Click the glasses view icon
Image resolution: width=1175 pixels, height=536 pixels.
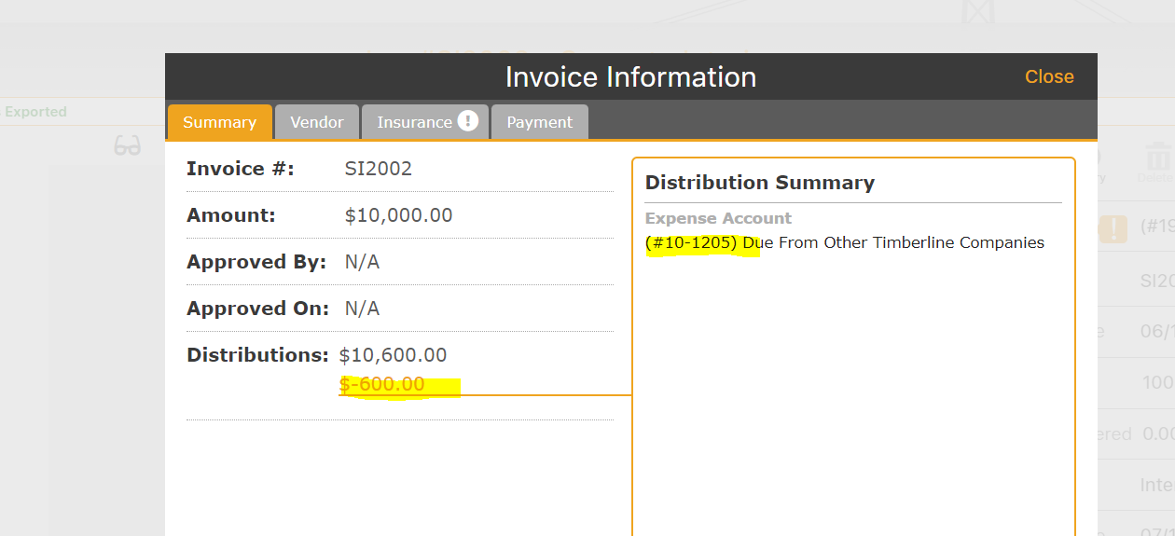coord(128,146)
